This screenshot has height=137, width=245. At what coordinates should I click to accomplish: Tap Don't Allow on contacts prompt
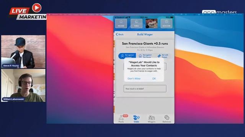point(134,79)
